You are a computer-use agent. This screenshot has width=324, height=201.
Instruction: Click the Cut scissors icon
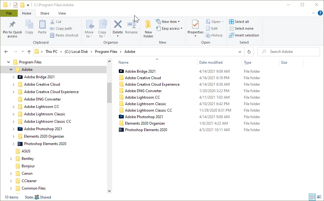[53, 21]
